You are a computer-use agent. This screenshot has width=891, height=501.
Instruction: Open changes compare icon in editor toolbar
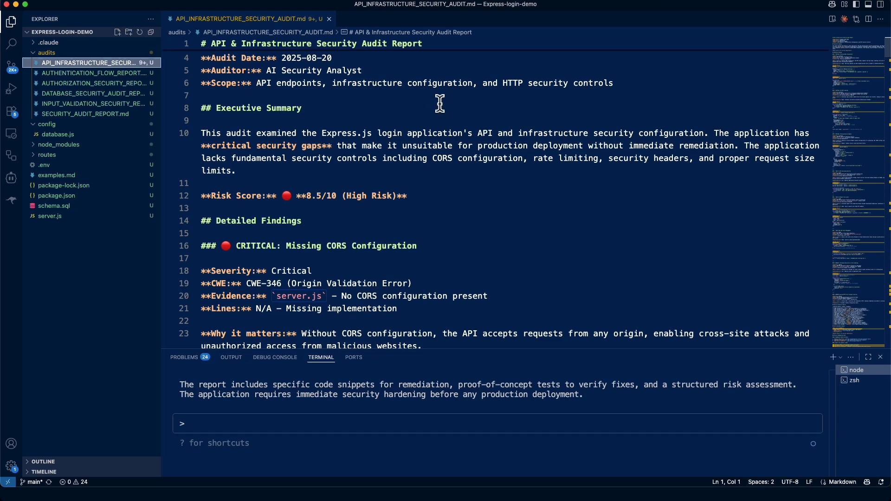[856, 19]
